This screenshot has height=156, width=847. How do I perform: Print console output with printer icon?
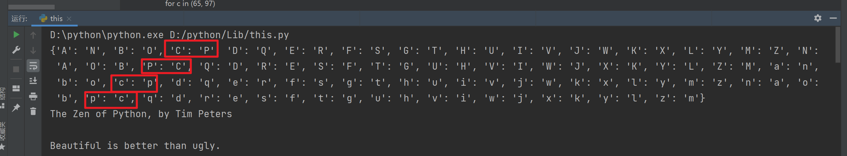(33, 96)
